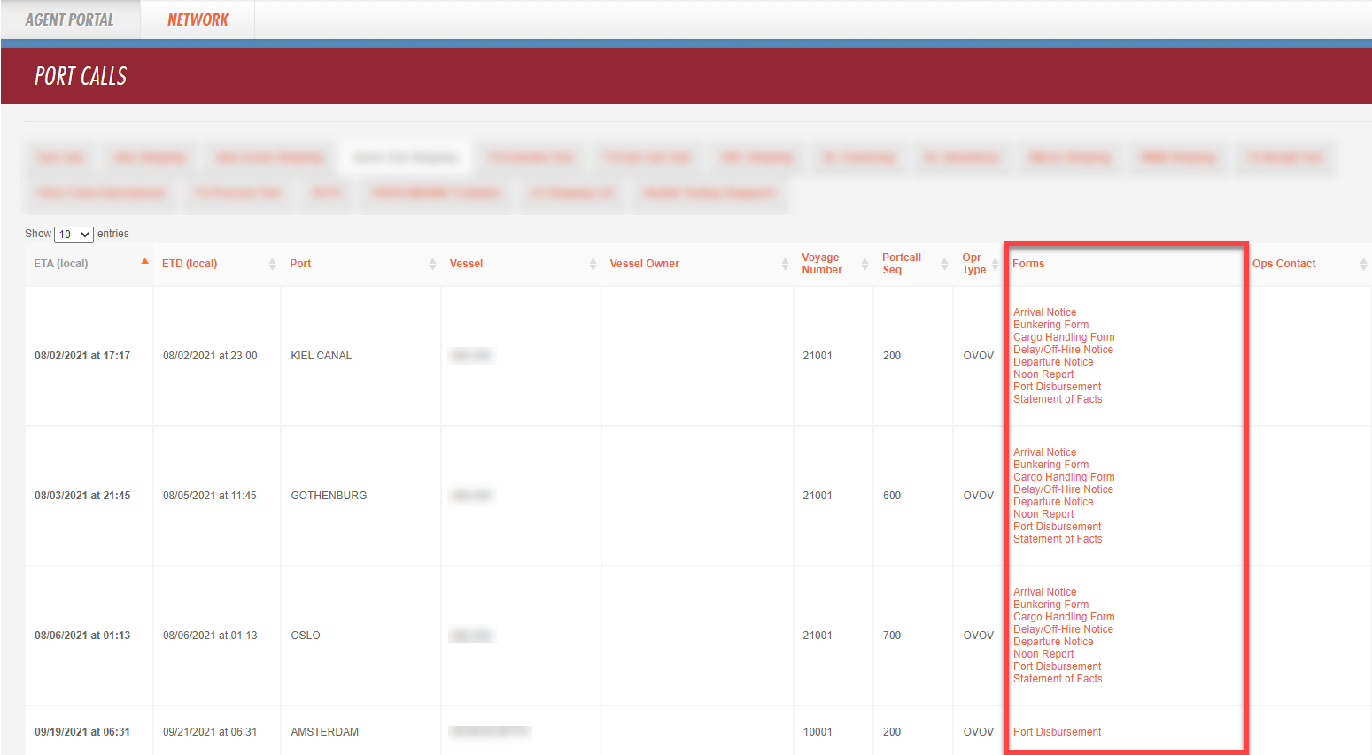Image resolution: width=1372 pixels, height=755 pixels.
Task: Open Delay/Off-Hire Notice for GOTHENBURG
Action: click(1063, 489)
